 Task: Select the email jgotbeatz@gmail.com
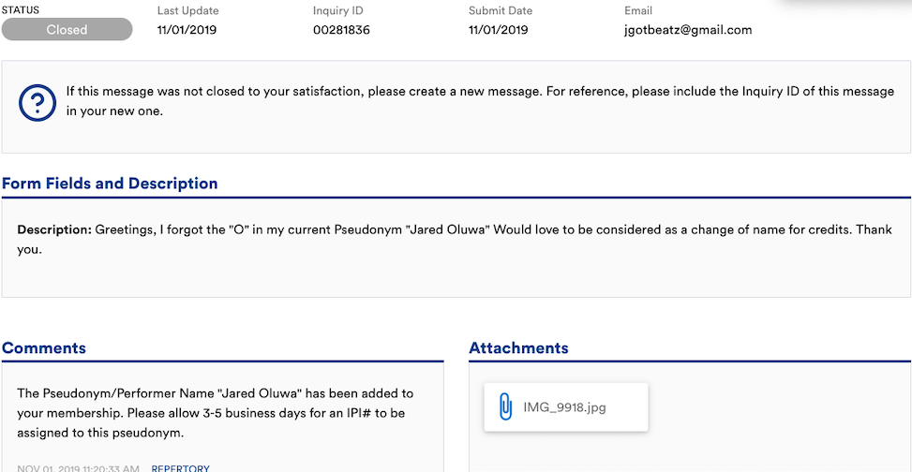tap(688, 29)
